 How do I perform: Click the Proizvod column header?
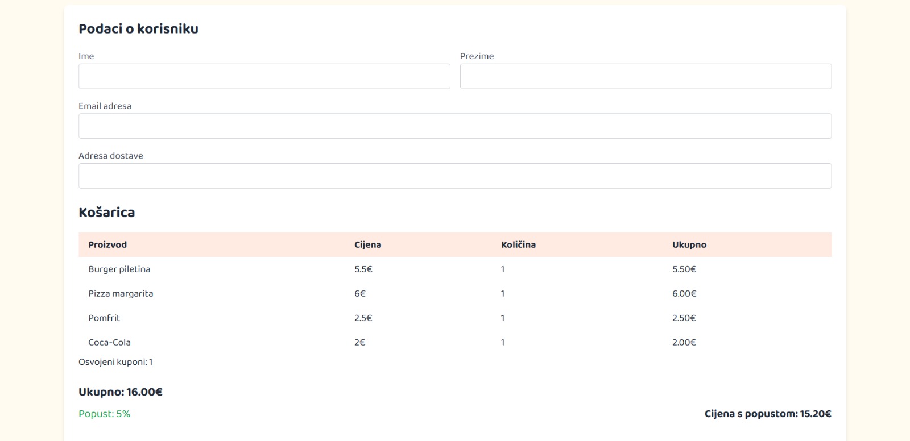[107, 245]
